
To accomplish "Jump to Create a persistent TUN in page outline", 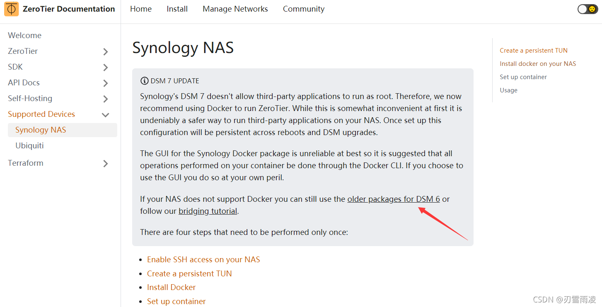I will tap(534, 51).
